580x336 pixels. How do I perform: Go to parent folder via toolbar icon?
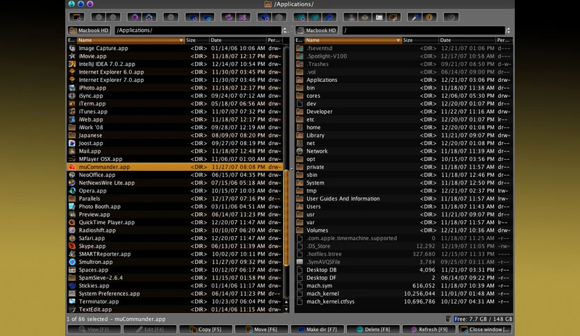(135, 17)
